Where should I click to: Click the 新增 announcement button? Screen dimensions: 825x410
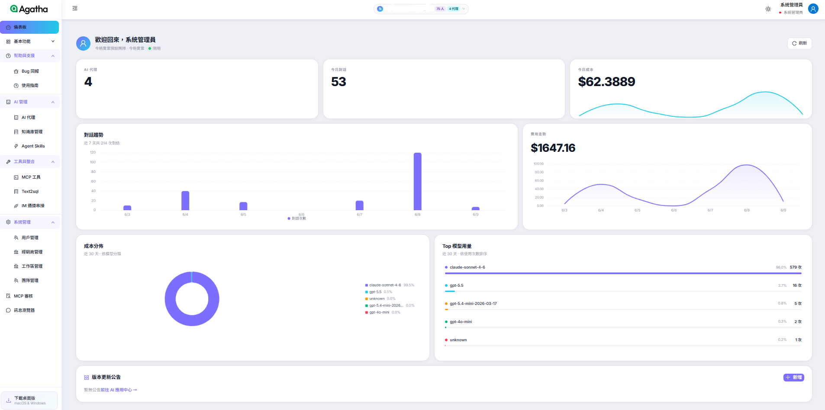(x=794, y=378)
